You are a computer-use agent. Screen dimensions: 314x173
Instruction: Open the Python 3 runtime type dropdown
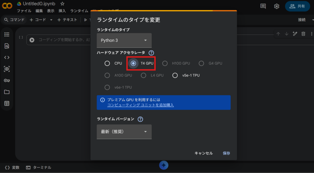click(124, 40)
